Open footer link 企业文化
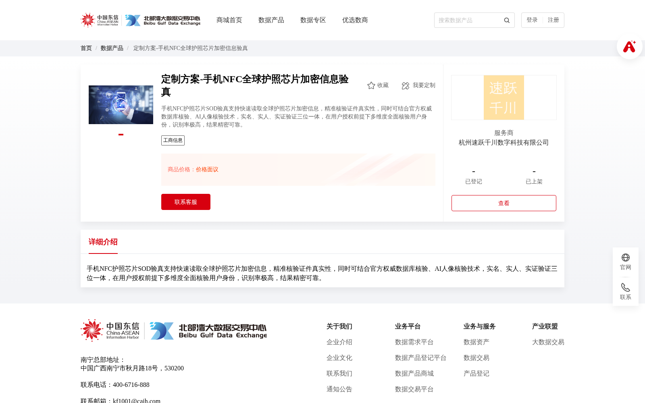Screen dimensions: 645x403 click(339, 358)
